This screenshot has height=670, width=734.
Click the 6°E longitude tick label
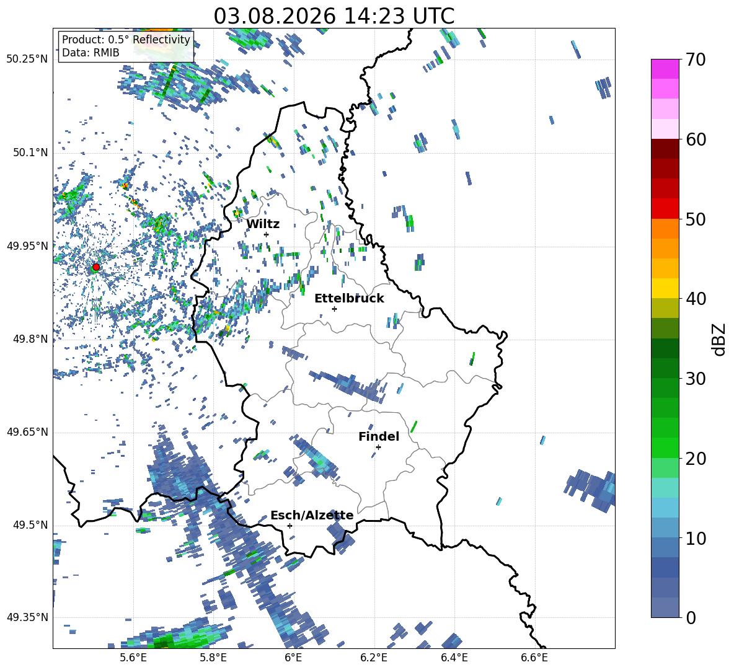click(293, 658)
